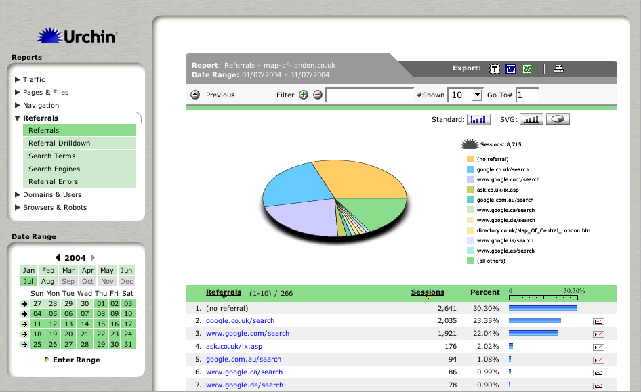Toggle the Enter Range radio button
Image resolution: width=641 pixels, height=392 pixels.
[47, 360]
